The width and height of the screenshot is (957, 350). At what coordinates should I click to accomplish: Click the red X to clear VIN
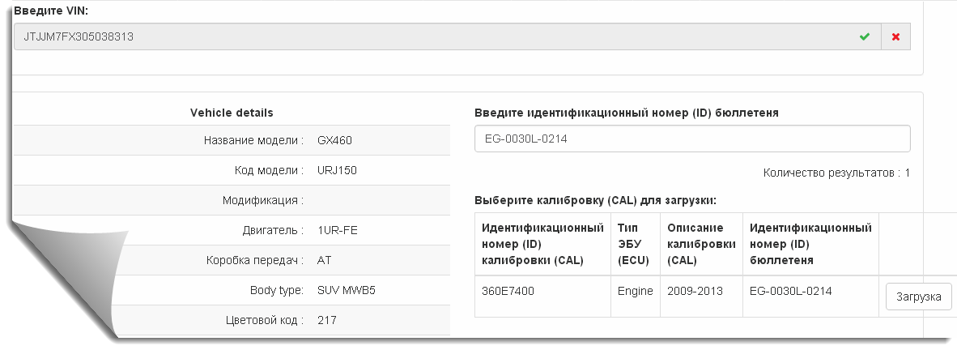tap(895, 36)
